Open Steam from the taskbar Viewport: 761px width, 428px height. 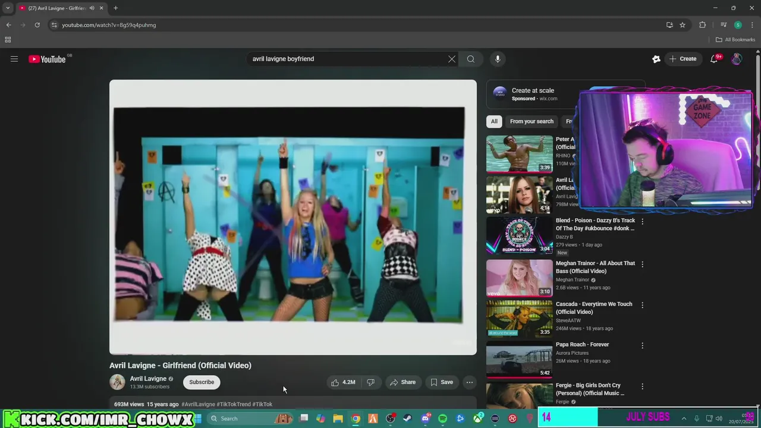(407, 418)
